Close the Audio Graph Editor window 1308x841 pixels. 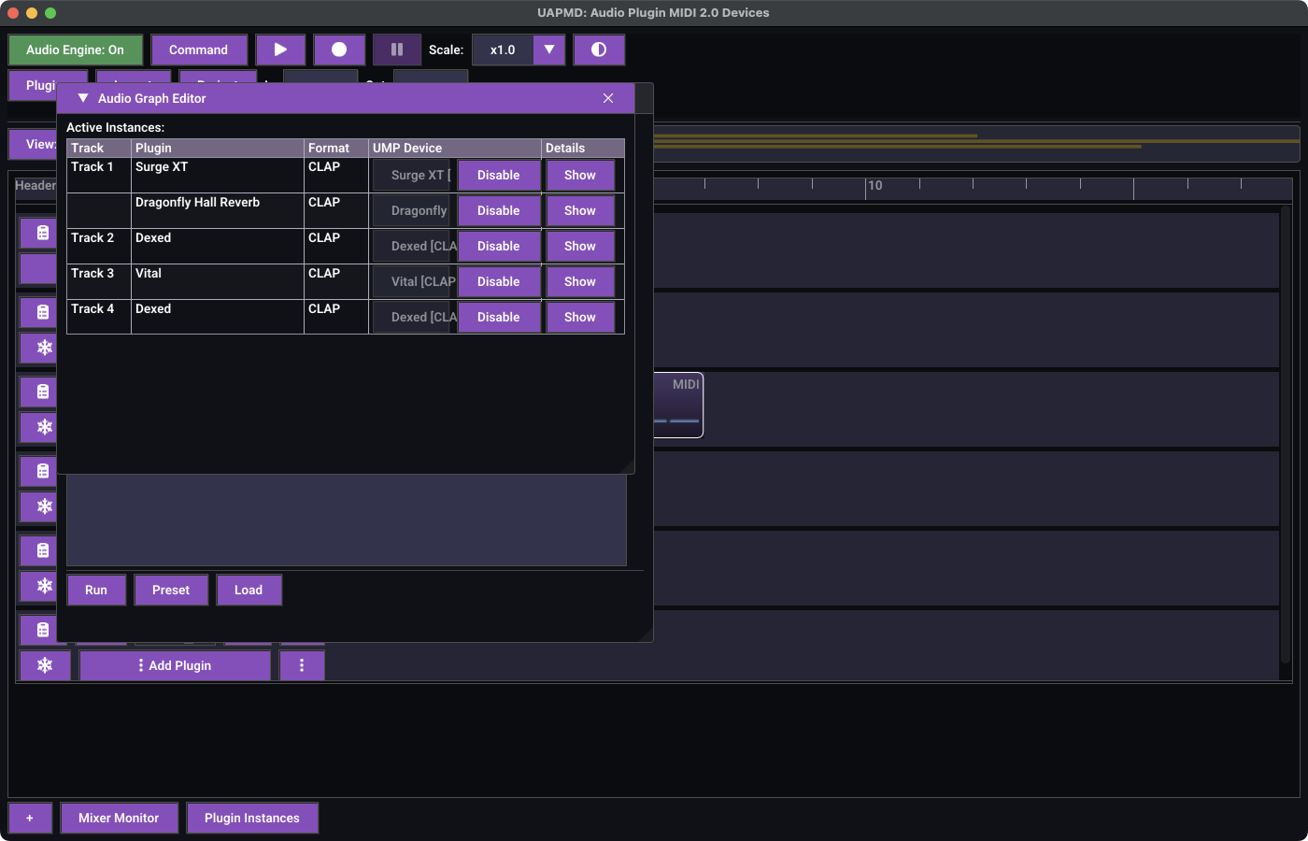click(608, 98)
